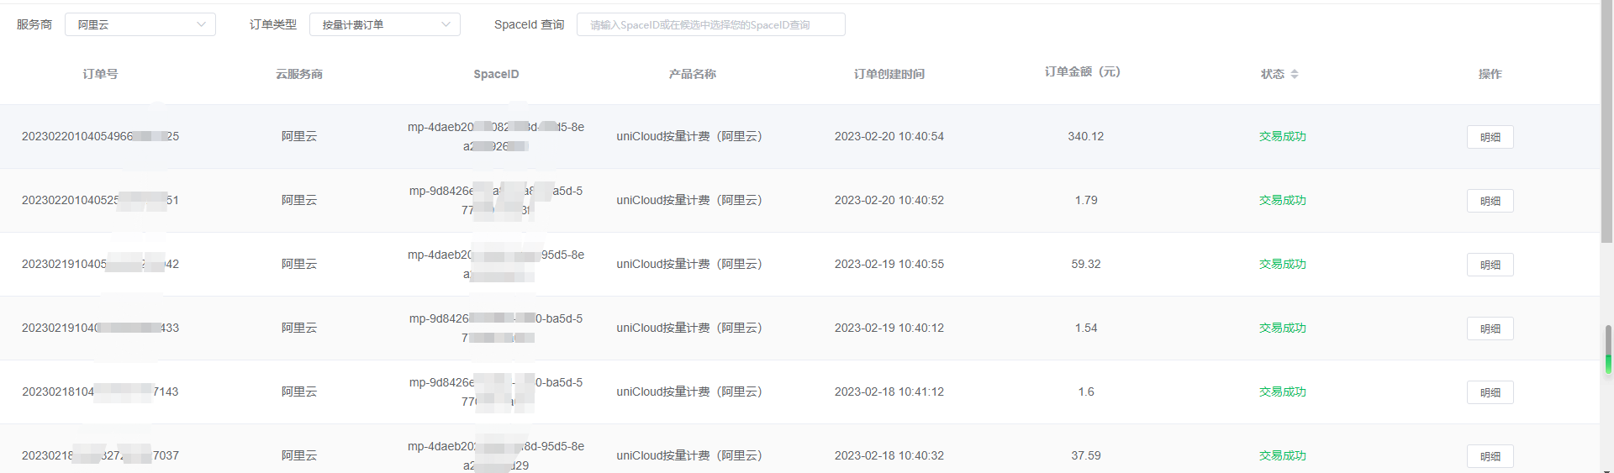Open 明细 for the 1.79 order
The height and width of the screenshot is (473, 1614).
point(1490,201)
